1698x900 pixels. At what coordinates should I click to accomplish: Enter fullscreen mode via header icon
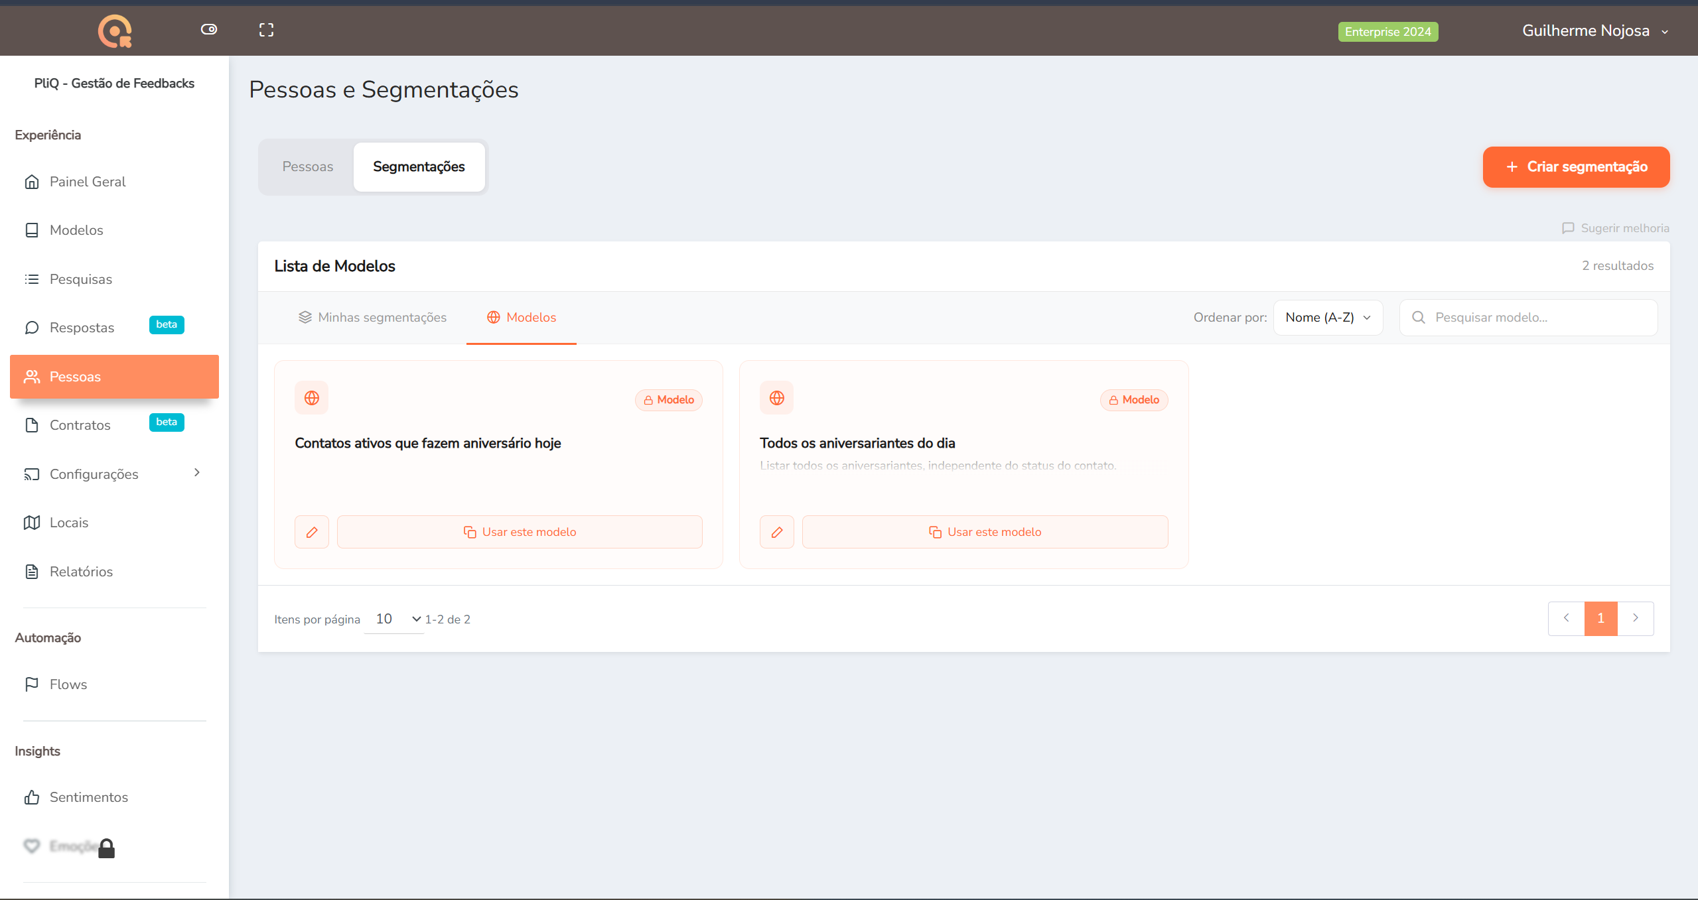266,30
